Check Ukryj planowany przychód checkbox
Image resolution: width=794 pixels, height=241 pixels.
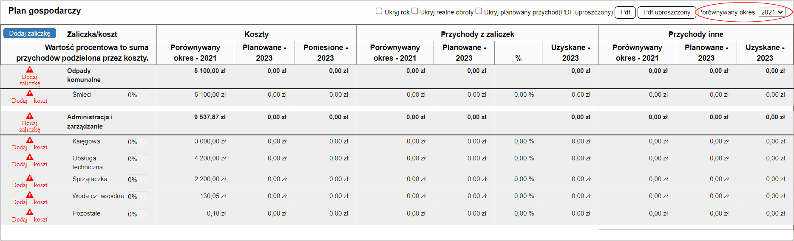tap(479, 11)
